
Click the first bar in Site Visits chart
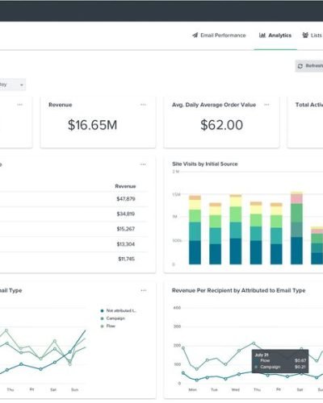point(195,230)
